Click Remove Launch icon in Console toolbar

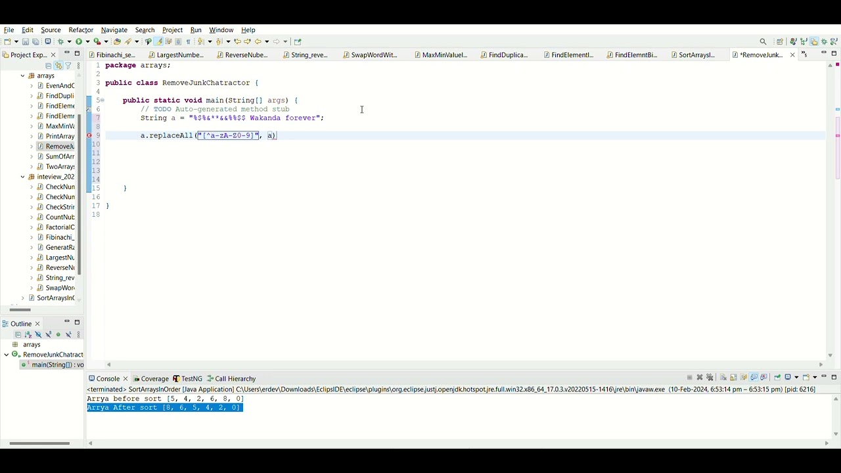pyautogui.click(x=700, y=378)
